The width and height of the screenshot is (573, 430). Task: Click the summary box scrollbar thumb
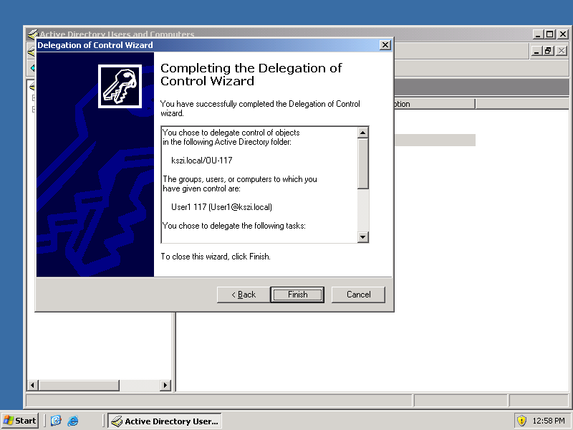pos(362,163)
